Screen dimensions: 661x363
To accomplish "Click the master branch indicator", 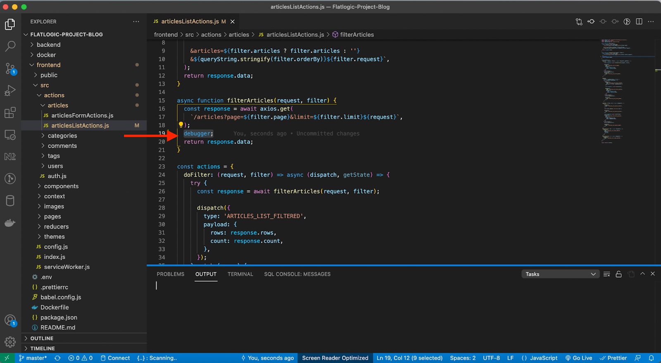I will [x=33, y=358].
